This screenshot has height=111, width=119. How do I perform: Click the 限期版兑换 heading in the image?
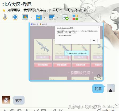81,73
